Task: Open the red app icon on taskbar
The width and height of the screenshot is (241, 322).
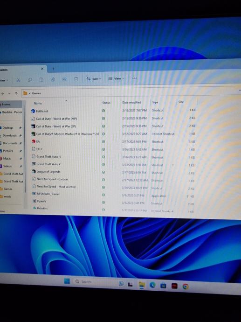Action: [174, 286]
